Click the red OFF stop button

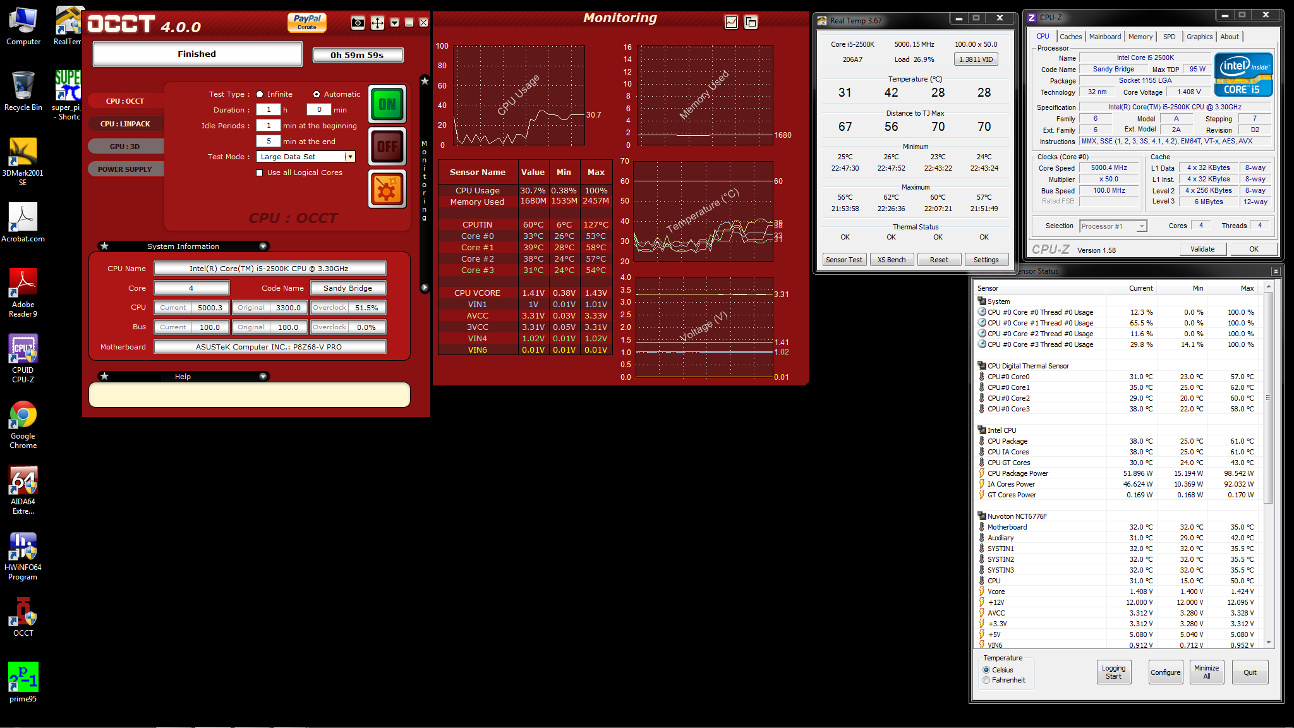387,147
